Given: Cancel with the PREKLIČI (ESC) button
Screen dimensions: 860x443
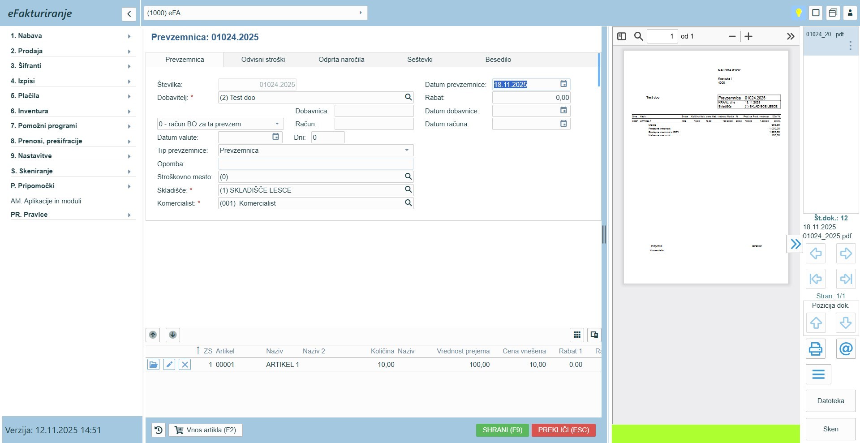Looking at the screenshot, I should pos(563,430).
